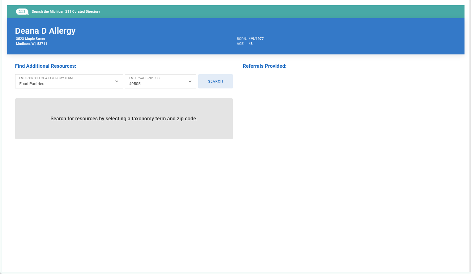The image size is (471, 274).
Task: Click the 211 speech bubble logo
Action: pyautogui.click(x=22, y=12)
